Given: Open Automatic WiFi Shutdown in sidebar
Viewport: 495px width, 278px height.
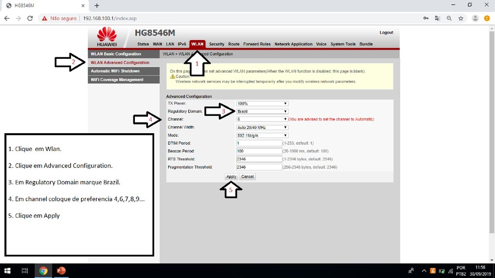Looking at the screenshot, I should (x=124, y=71).
